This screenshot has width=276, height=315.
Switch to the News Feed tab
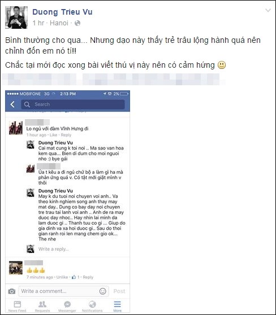18,307
